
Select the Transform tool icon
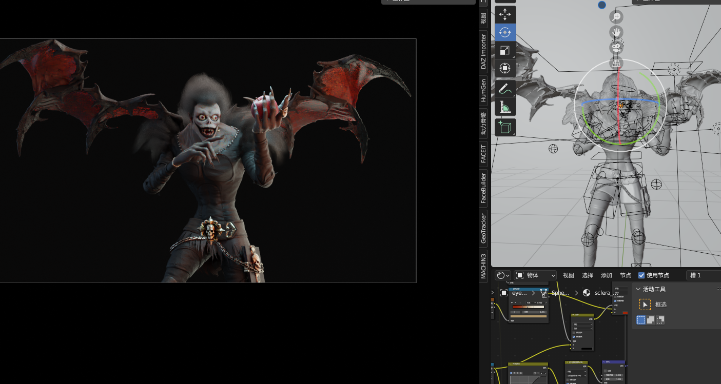coord(505,68)
